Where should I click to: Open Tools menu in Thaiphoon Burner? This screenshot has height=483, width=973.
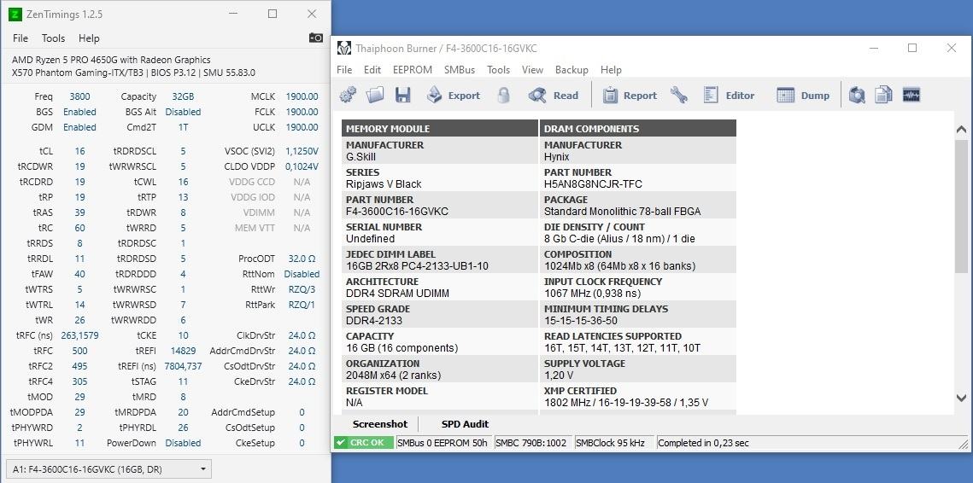click(x=498, y=69)
